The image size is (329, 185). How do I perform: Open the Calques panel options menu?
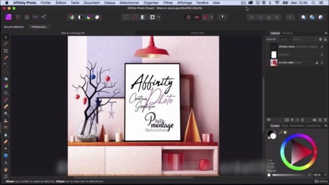click(x=326, y=33)
